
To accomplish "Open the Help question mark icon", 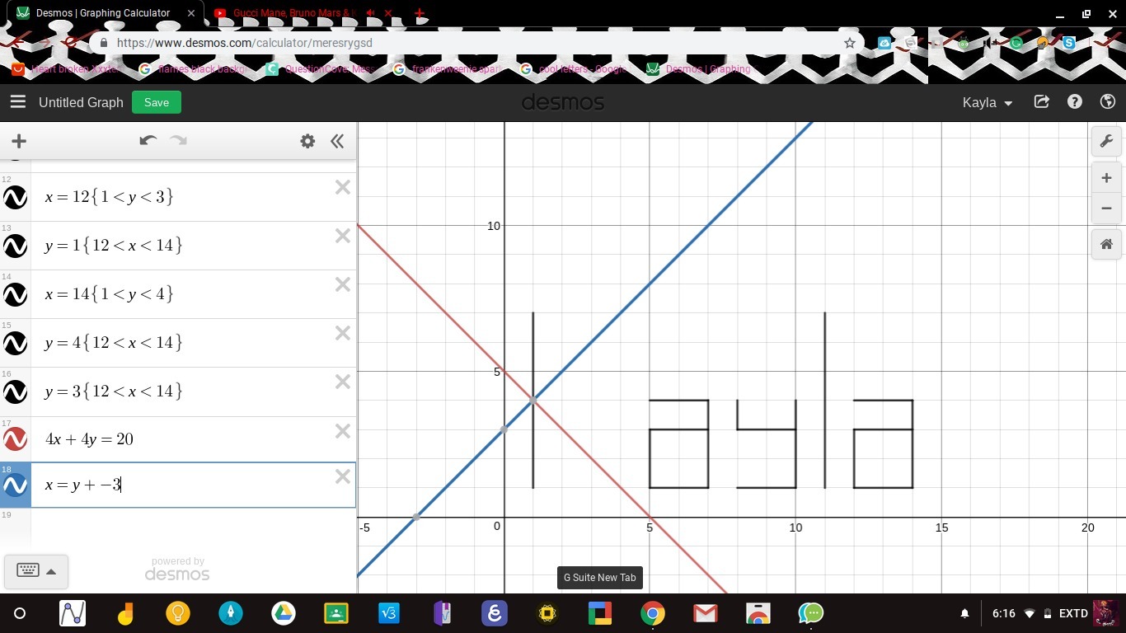I will [1075, 102].
